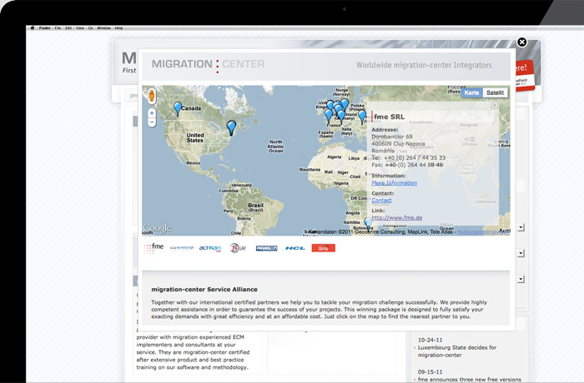The image size is (584, 383).
Task: Open the Help menu
Action: pos(118,27)
